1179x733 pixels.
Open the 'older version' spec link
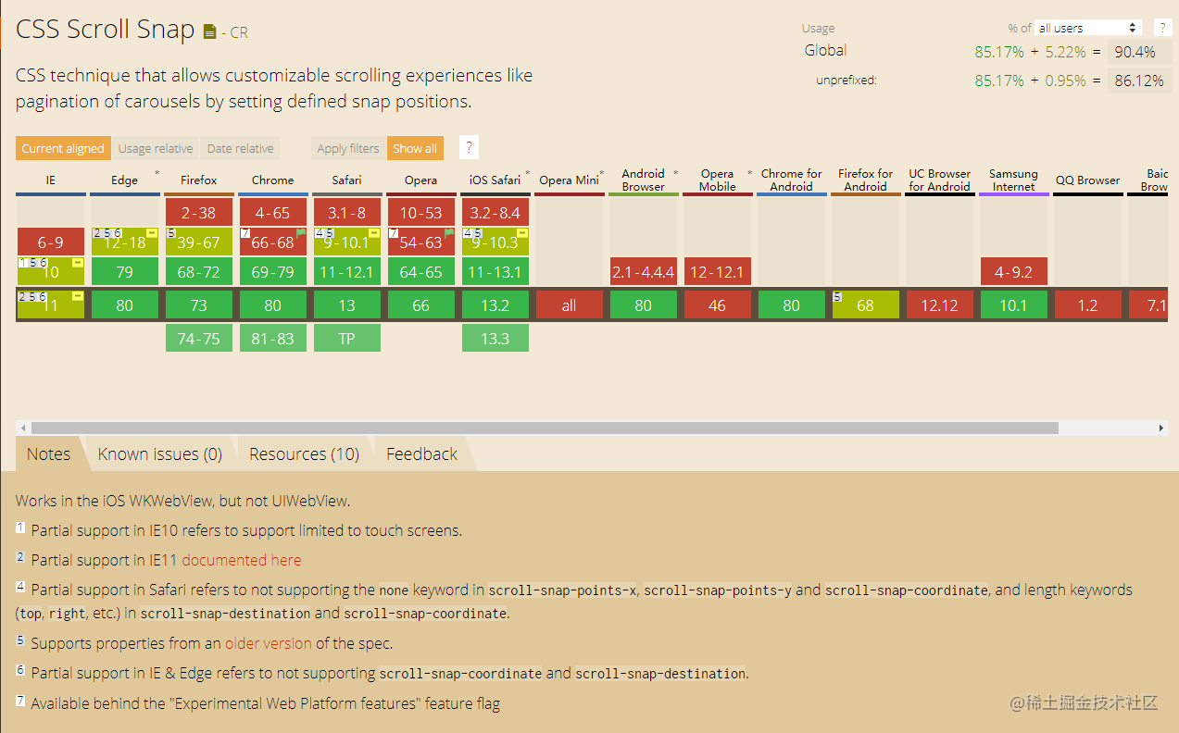[269, 643]
